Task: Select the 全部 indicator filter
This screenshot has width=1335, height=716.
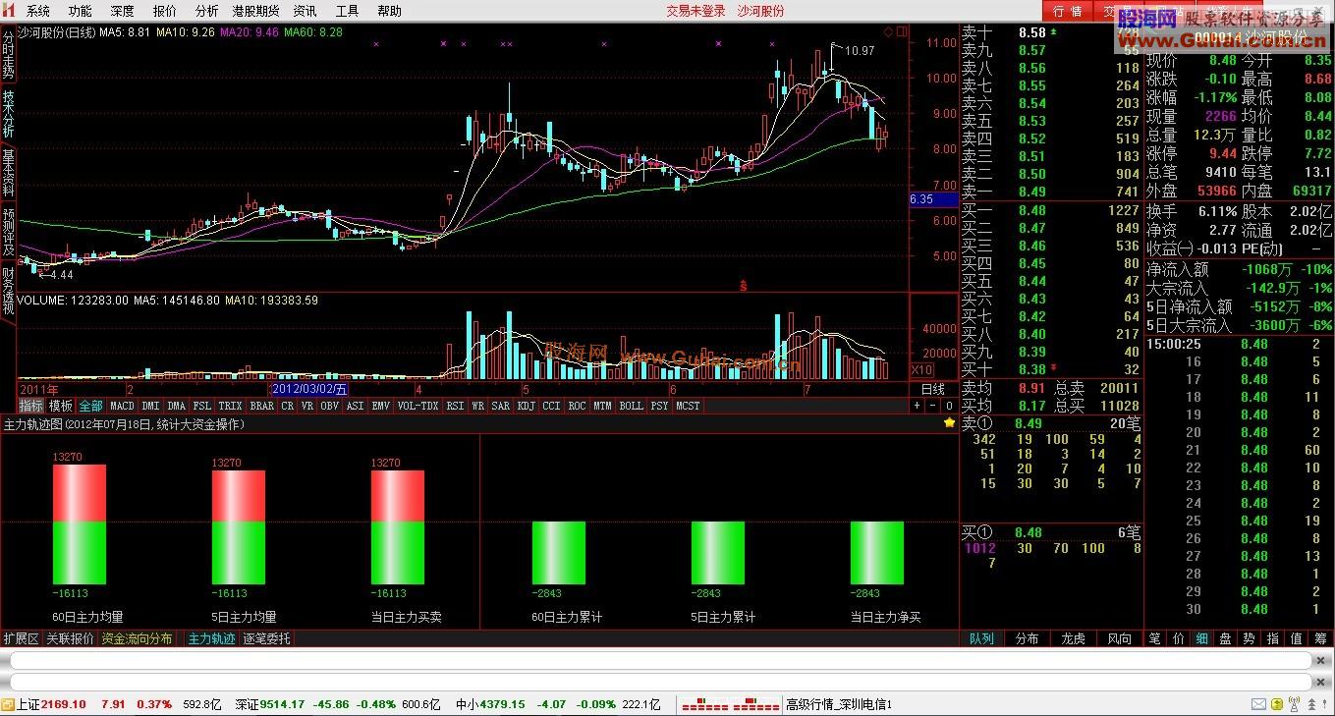Action: (90, 406)
